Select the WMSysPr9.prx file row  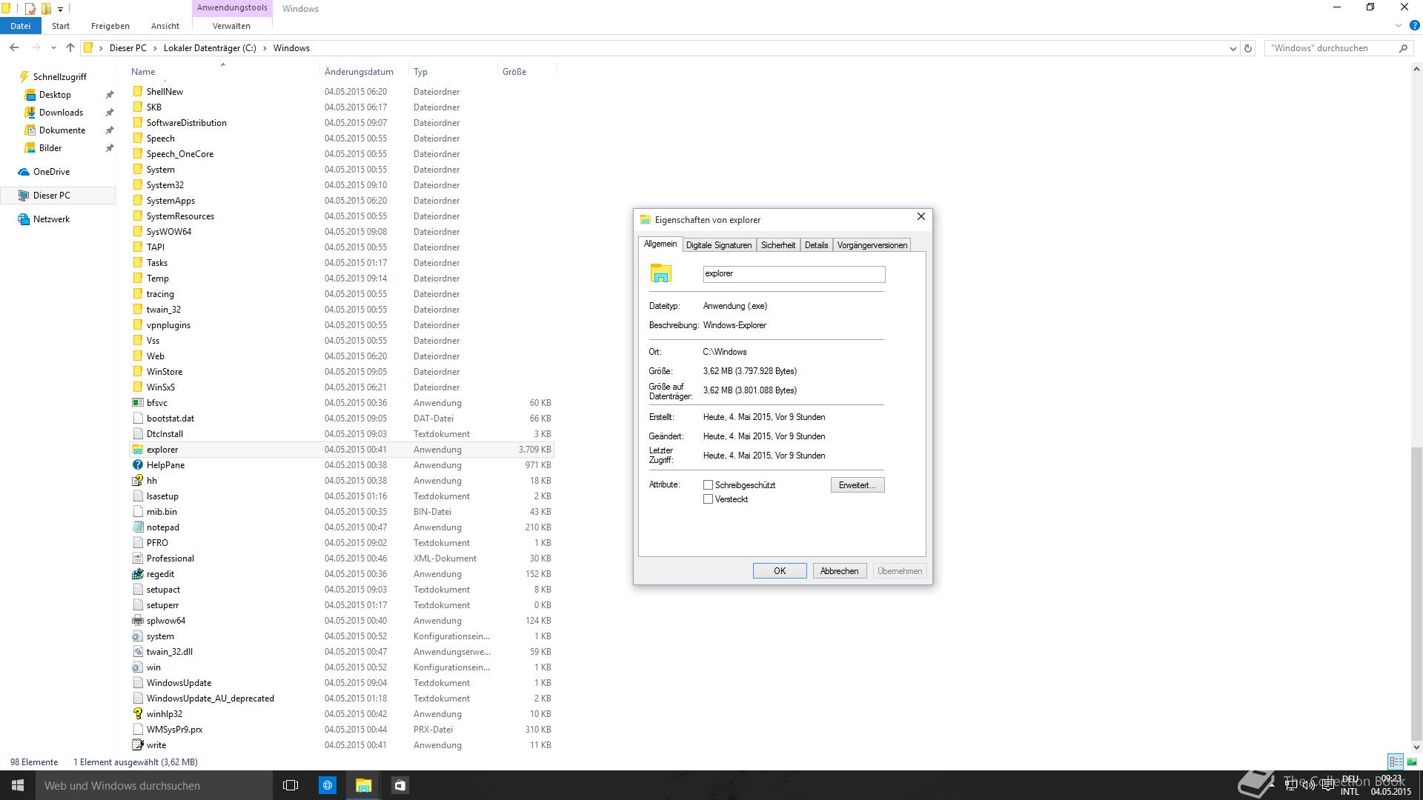tap(341, 730)
